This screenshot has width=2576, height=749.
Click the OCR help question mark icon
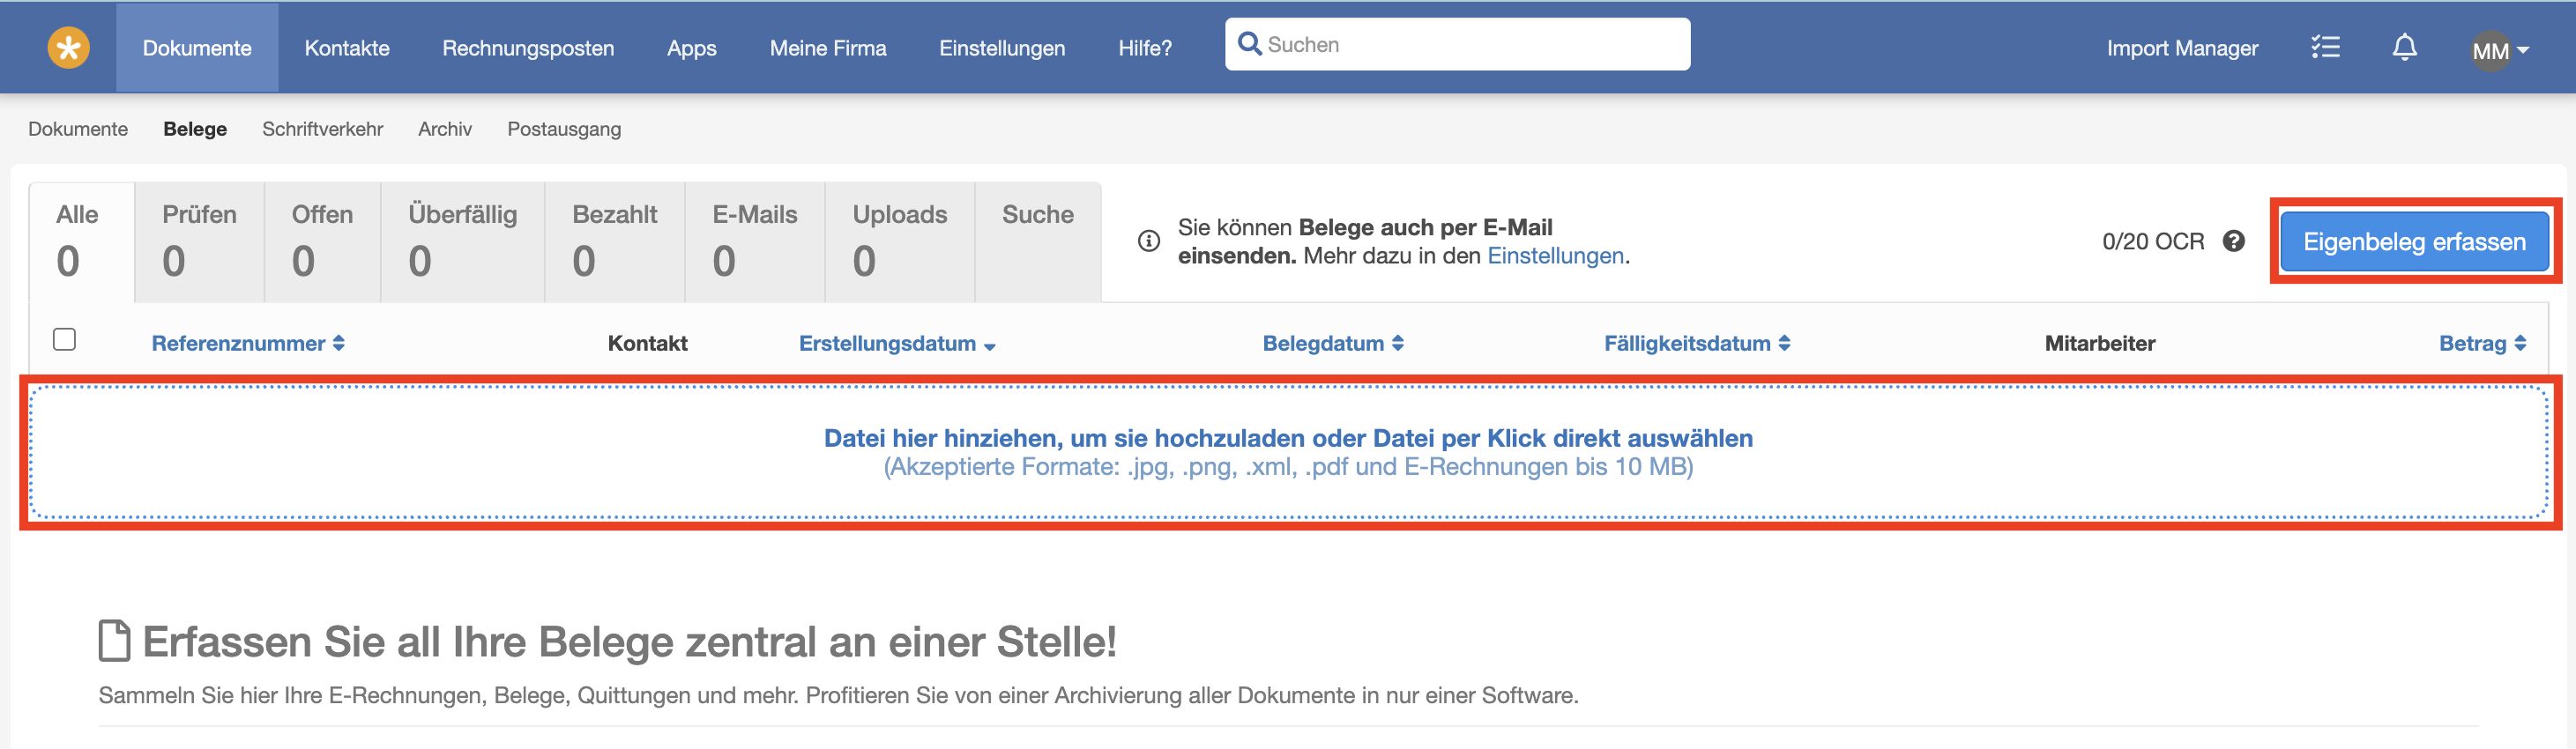[2233, 241]
